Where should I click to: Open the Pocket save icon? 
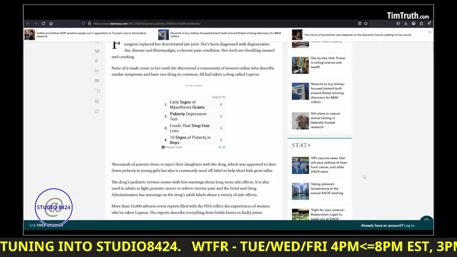click(398, 24)
